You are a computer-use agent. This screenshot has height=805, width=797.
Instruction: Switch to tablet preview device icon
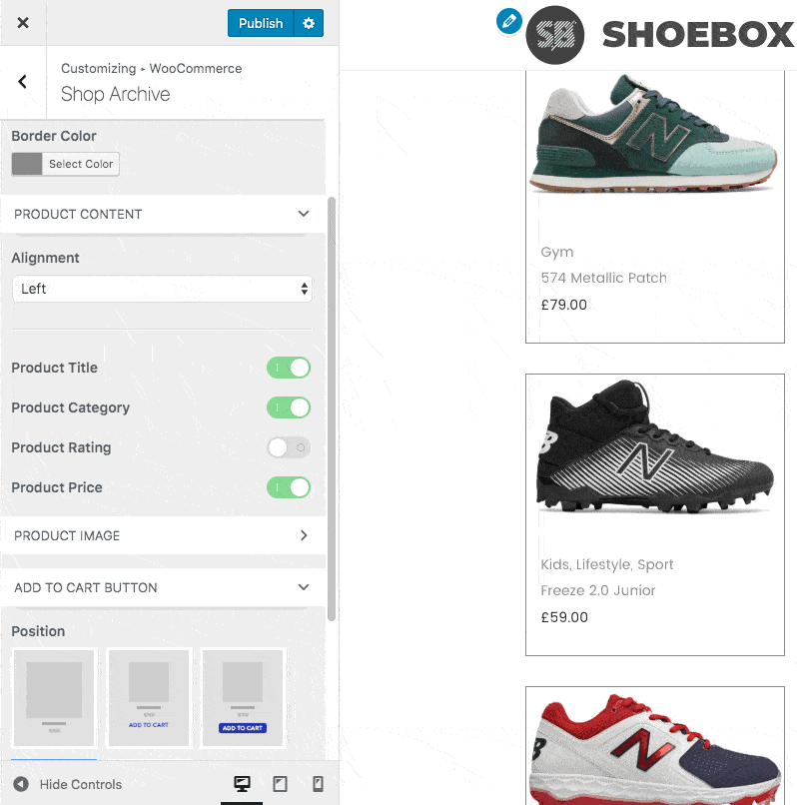coord(280,784)
